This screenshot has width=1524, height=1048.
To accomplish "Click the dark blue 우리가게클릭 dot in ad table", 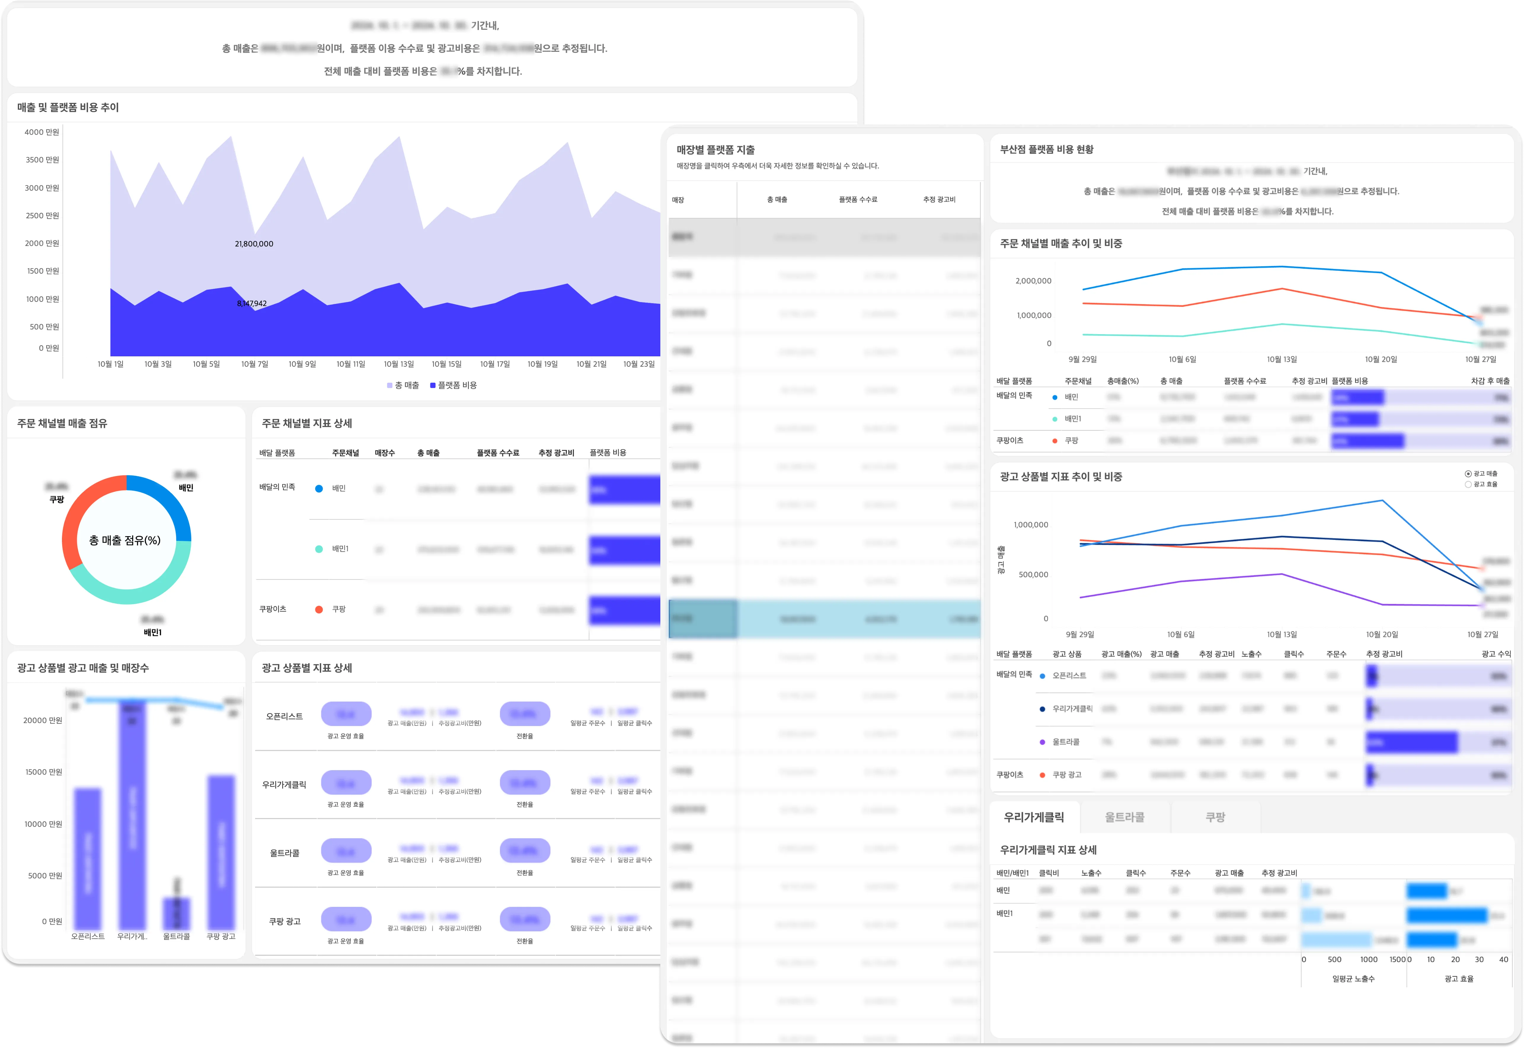I will [x=1042, y=709].
